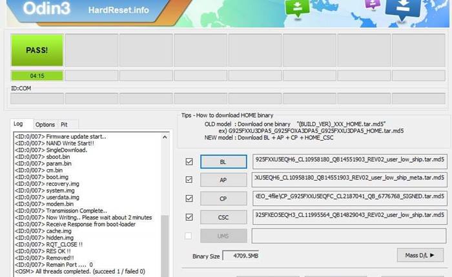
Task: Click the HardReset.info banner text
Action: point(118,10)
